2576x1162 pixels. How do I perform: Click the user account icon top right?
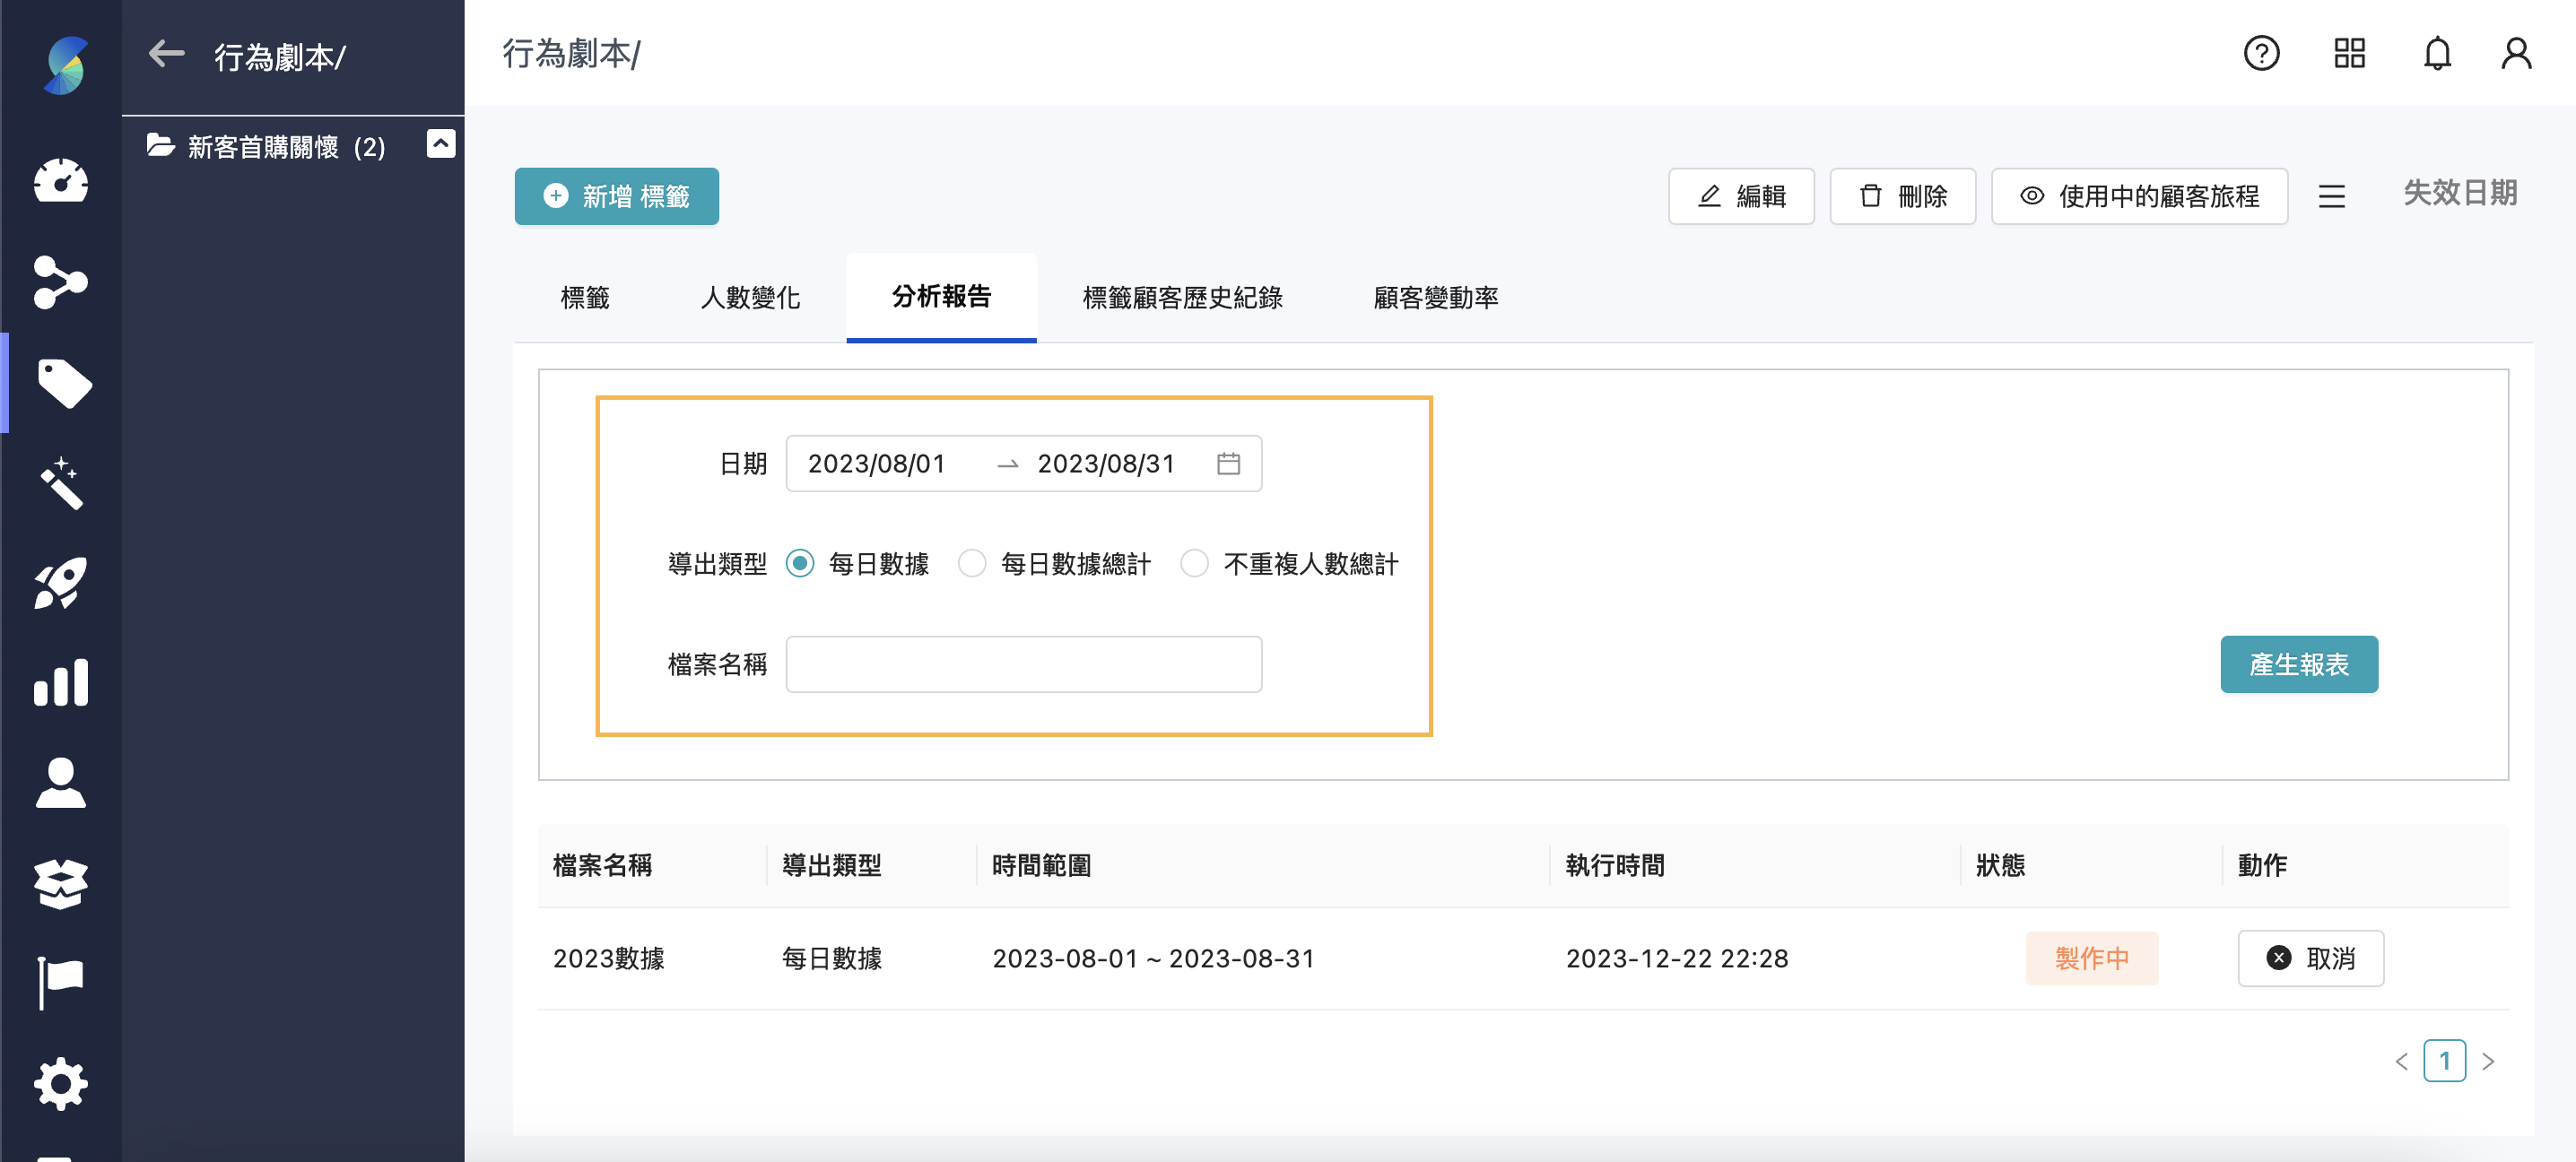(x=2514, y=54)
